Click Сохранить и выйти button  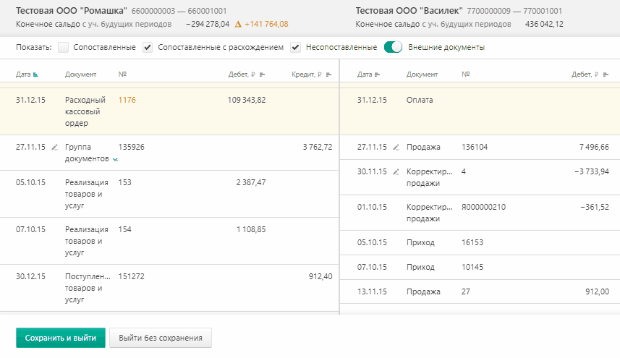coord(61,338)
